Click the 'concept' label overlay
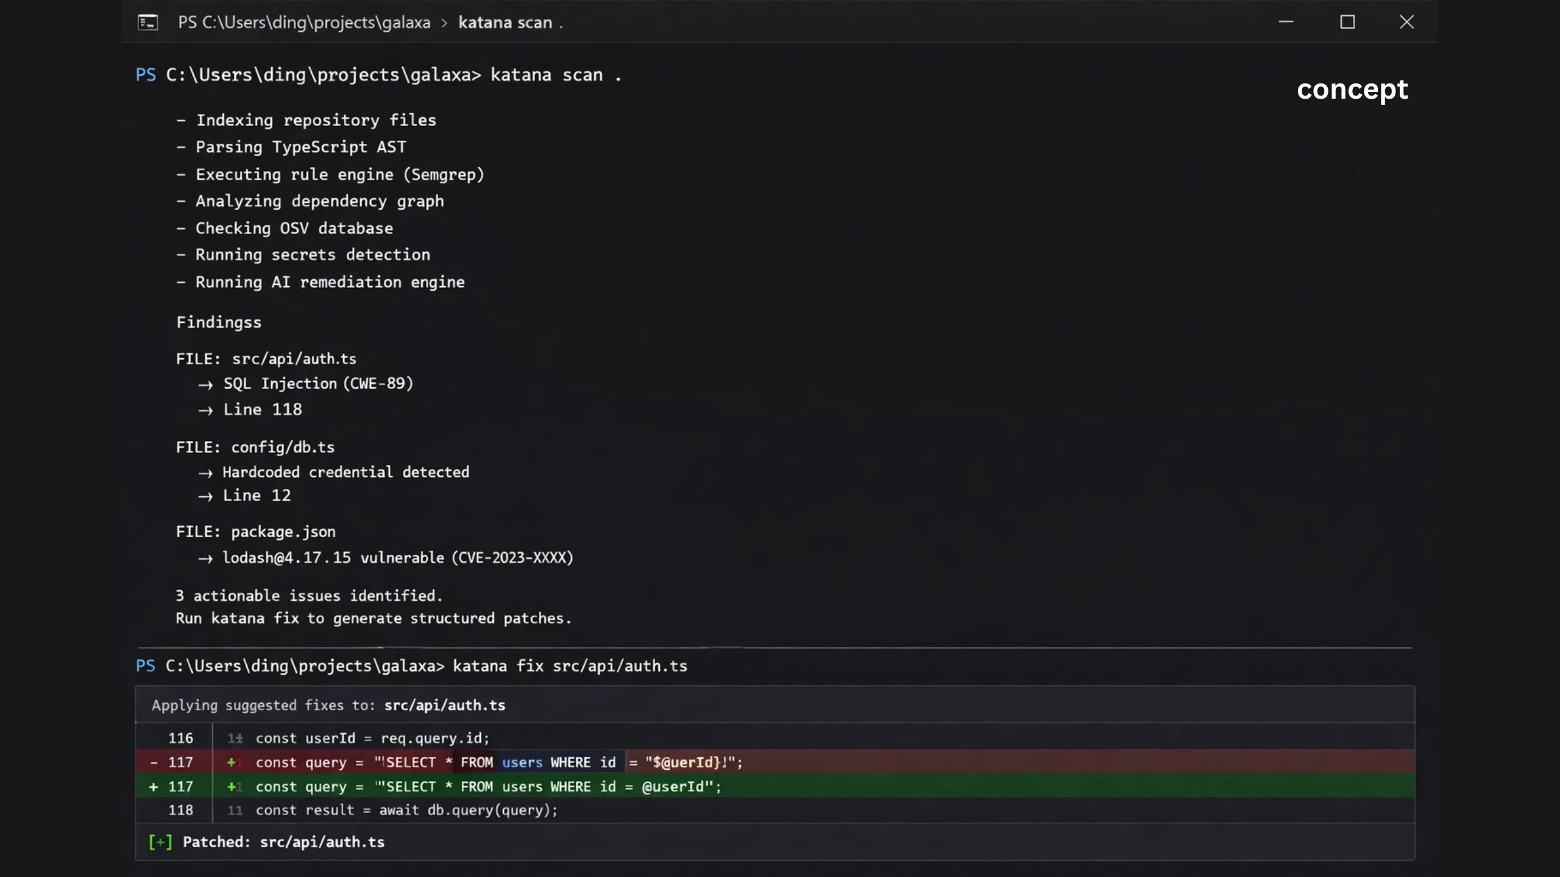 (x=1352, y=90)
